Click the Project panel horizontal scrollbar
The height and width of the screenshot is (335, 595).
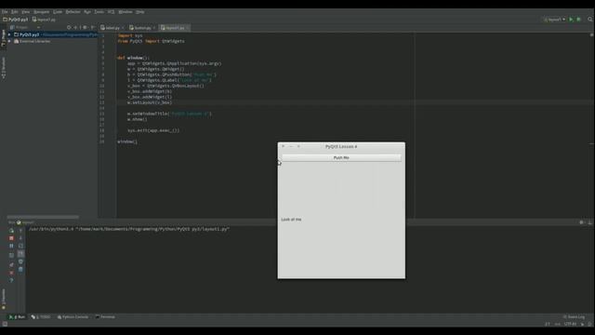coord(43,217)
